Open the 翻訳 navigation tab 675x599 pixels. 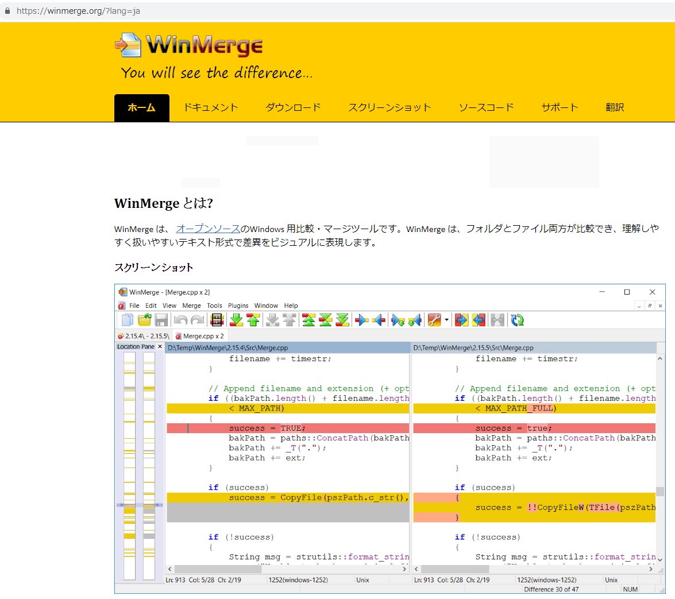(x=615, y=107)
